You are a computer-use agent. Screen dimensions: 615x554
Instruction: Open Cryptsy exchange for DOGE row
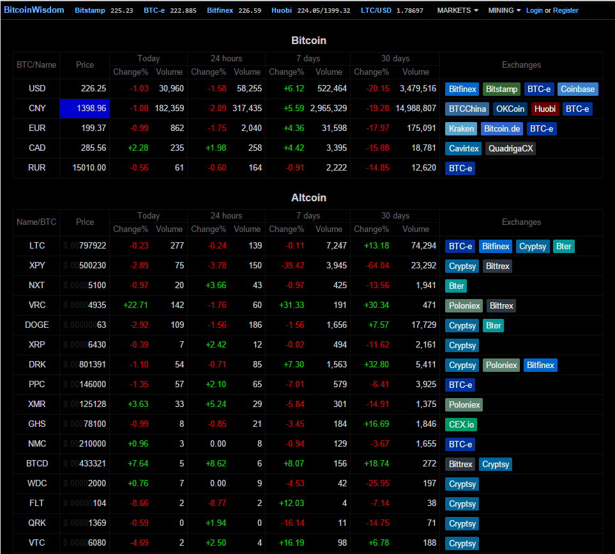[462, 326]
